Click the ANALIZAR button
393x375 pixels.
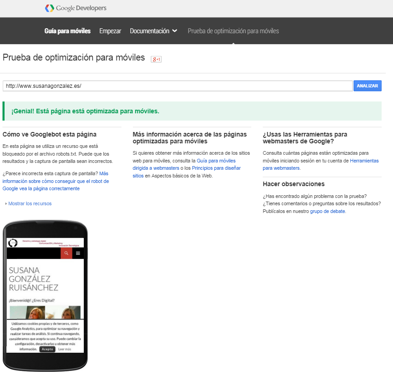point(367,86)
